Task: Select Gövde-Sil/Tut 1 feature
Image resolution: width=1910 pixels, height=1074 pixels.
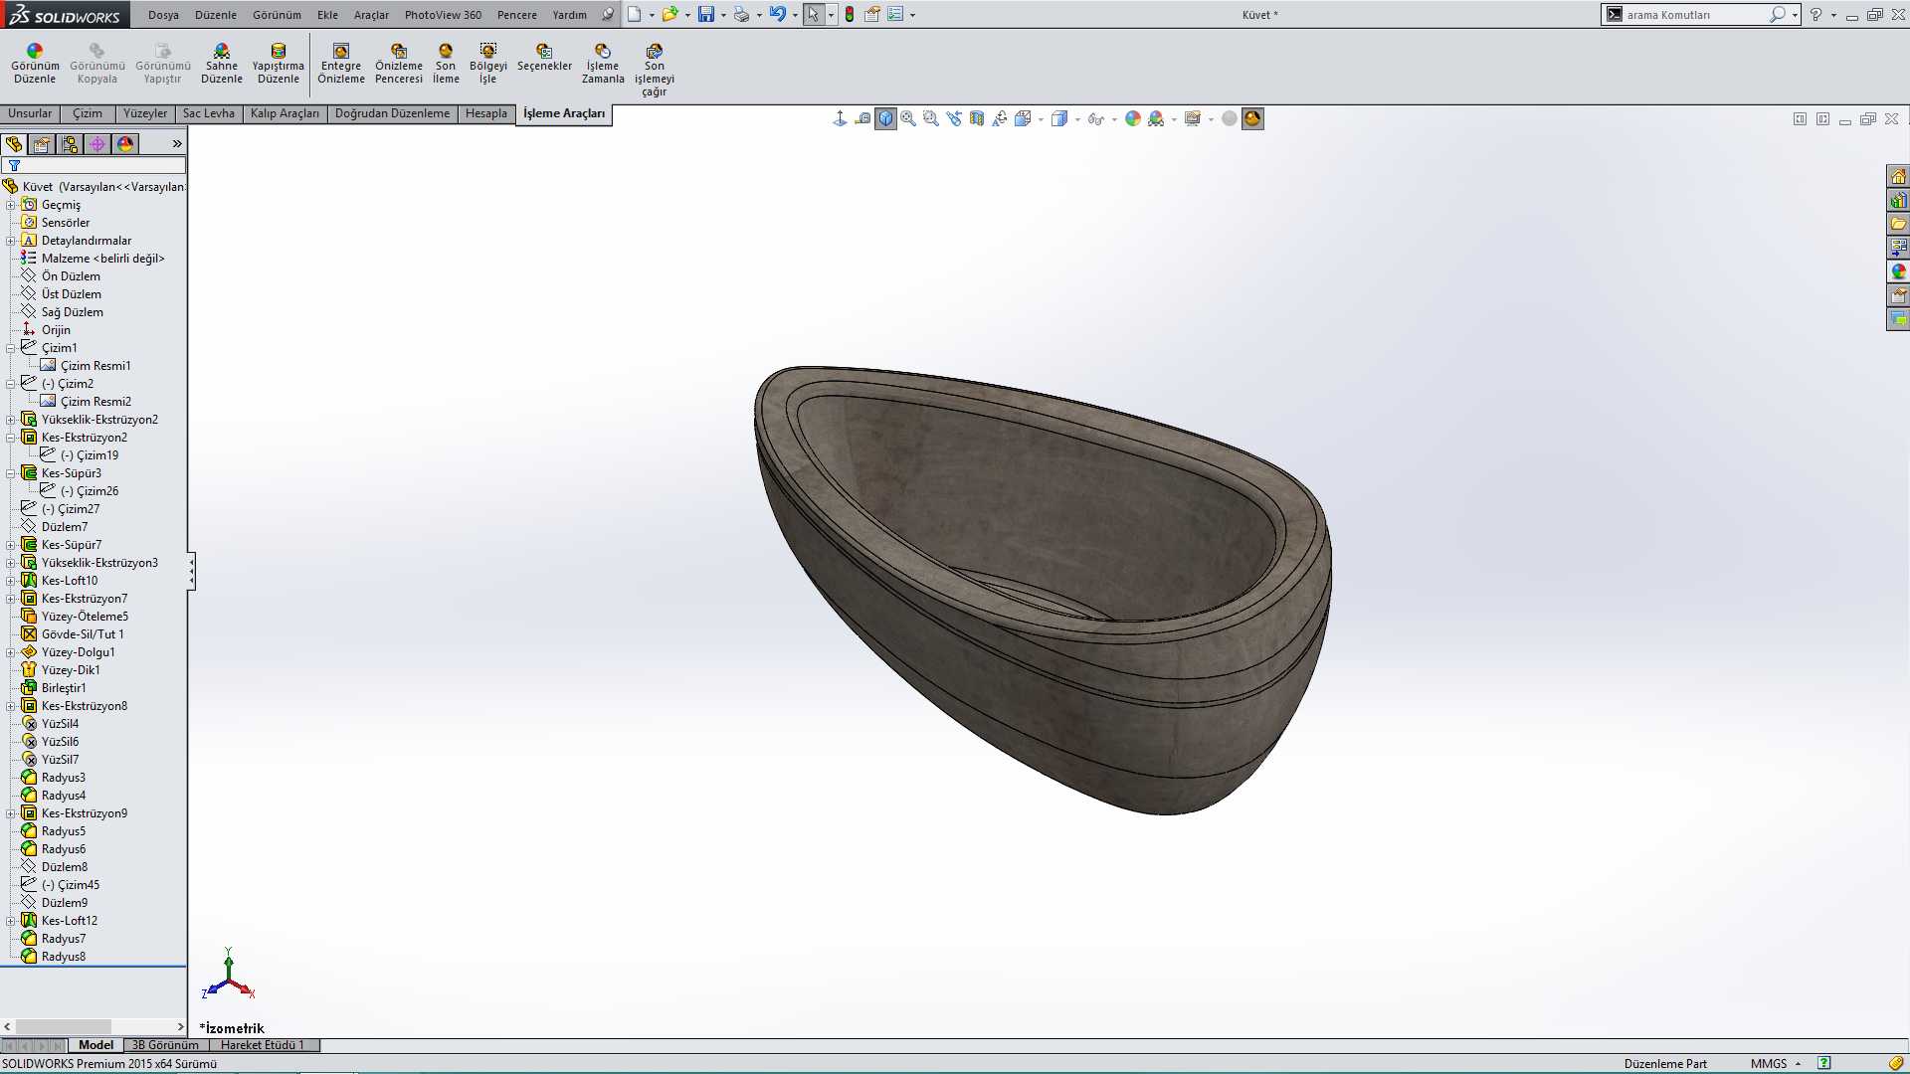Action: tap(83, 634)
